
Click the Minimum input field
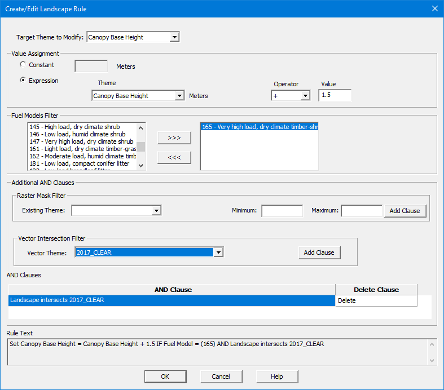click(282, 211)
